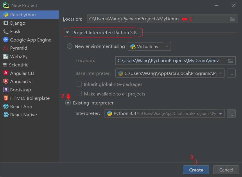
Task: Collapse the Project Interpreter: Python 3.8 section
Action: 67,33
